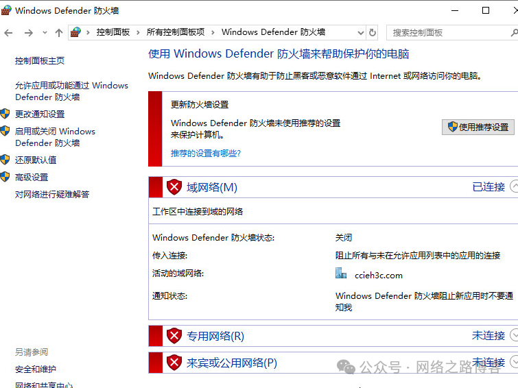Viewport: 518px width, 388px height.
Task: Expand the chevron after 控制面板
Action: tap(138, 32)
